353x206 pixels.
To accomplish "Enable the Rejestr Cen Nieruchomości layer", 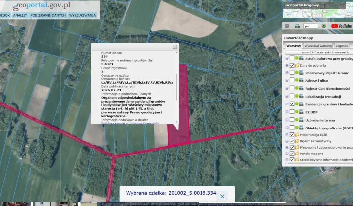I will [292, 88].
